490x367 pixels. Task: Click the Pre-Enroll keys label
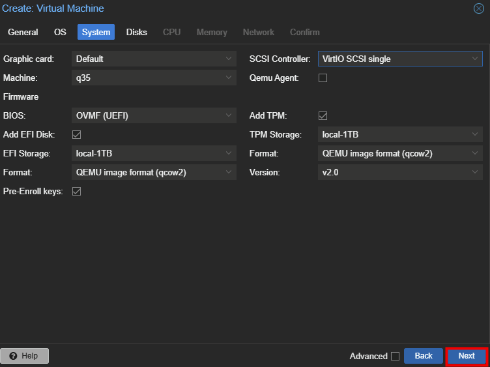tap(33, 191)
